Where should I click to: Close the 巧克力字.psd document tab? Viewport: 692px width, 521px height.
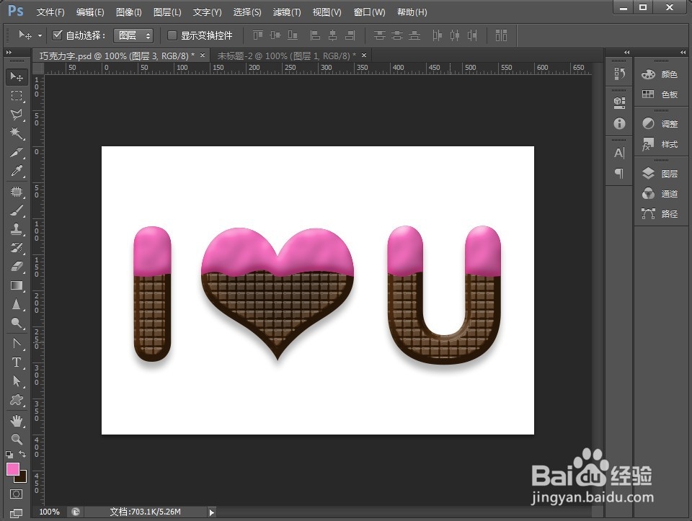pos(203,55)
